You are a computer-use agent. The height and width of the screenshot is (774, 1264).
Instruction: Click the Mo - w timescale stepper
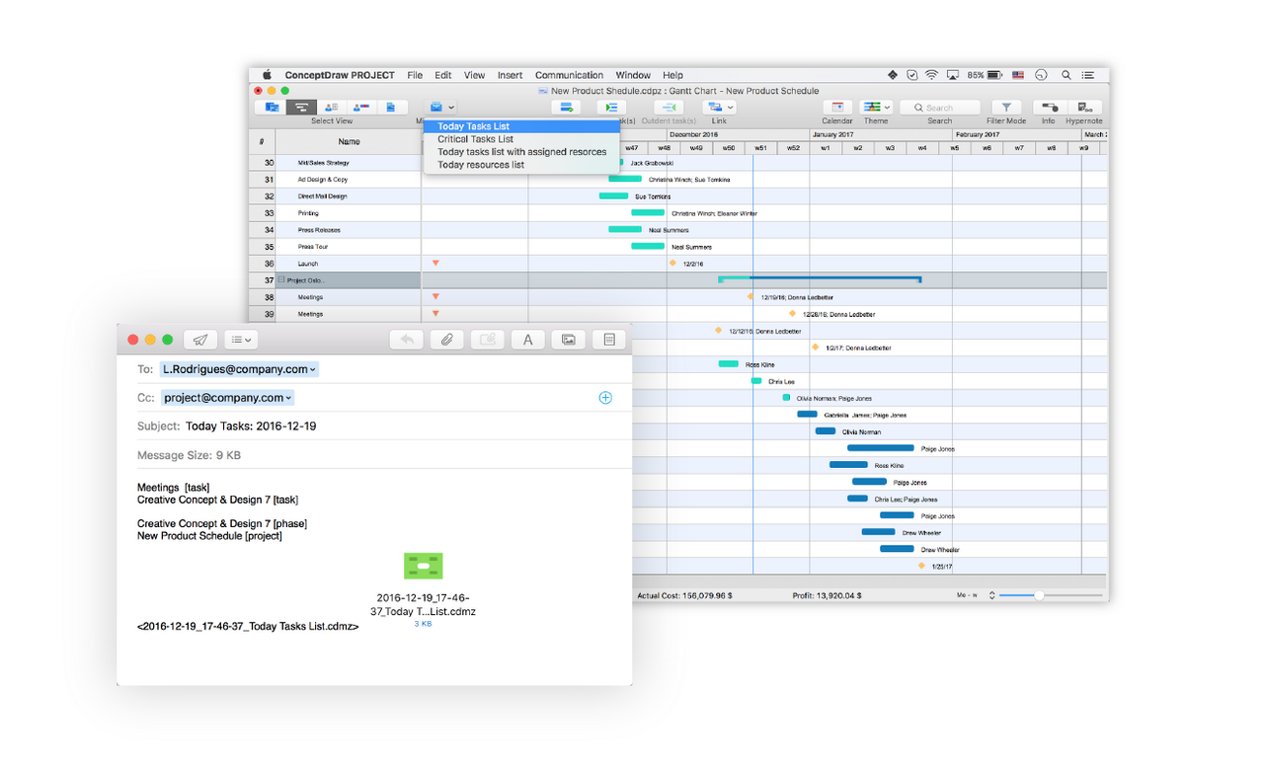pyautogui.click(x=992, y=595)
